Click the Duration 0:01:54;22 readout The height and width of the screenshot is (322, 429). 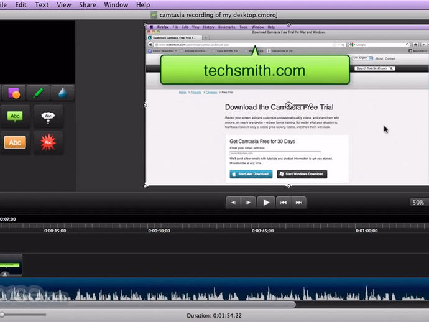coord(214,315)
